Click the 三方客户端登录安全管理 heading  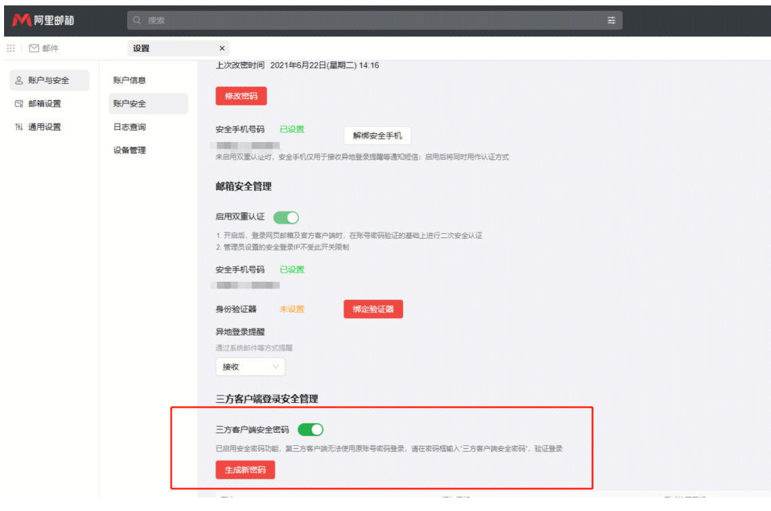pyautogui.click(x=267, y=399)
